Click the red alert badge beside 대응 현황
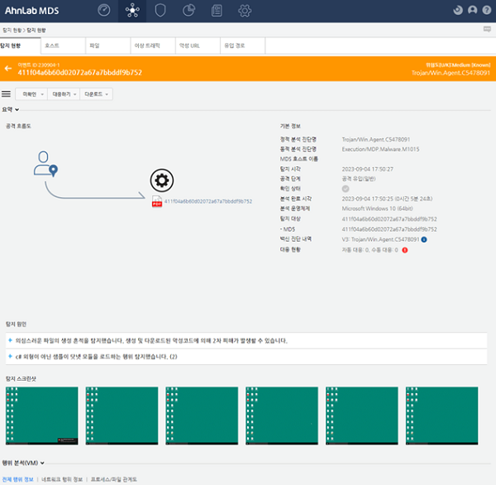This screenshot has width=496, height=485. pos(405,250)
